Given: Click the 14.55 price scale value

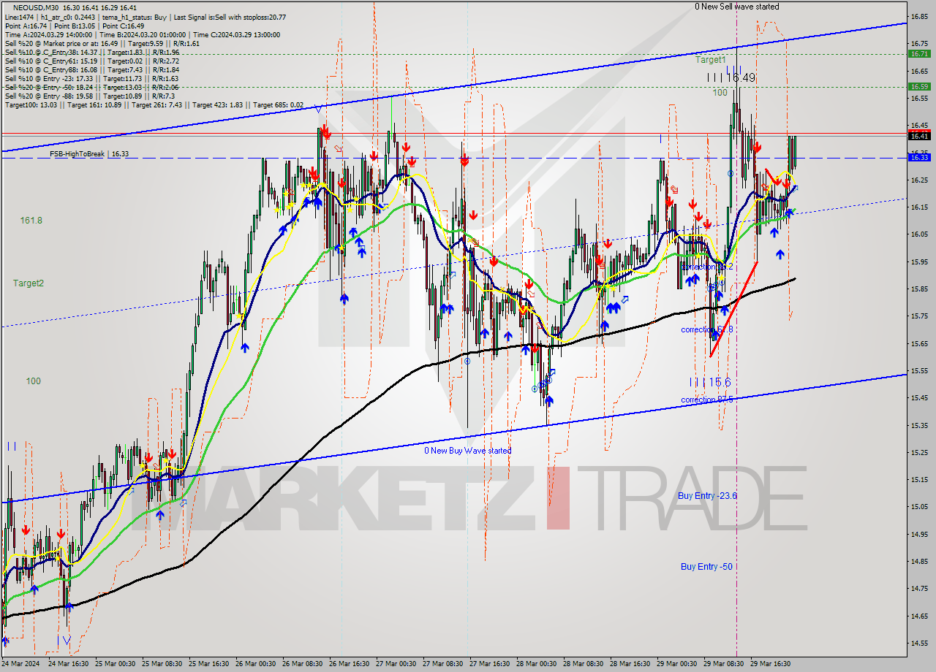Looking at the screenshot, I should tap(919, 643).
